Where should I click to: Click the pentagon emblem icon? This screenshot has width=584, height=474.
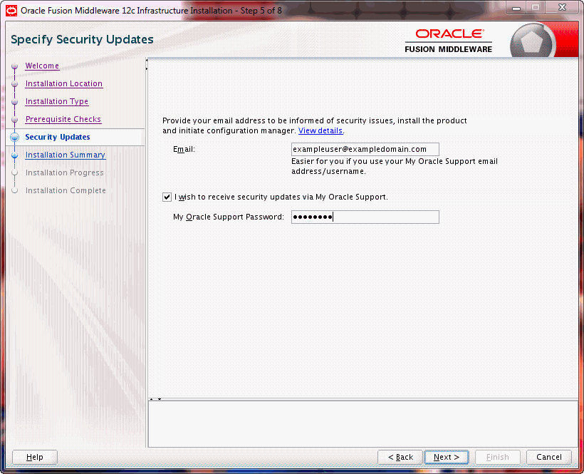(532, 42)
